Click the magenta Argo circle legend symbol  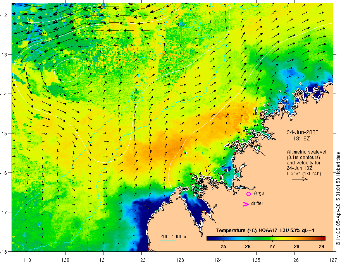coord(248,194)
